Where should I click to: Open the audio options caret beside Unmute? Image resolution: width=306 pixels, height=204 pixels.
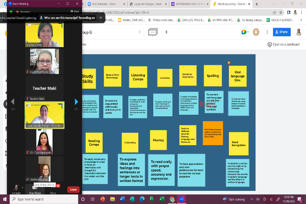click(x=23, y=188)
